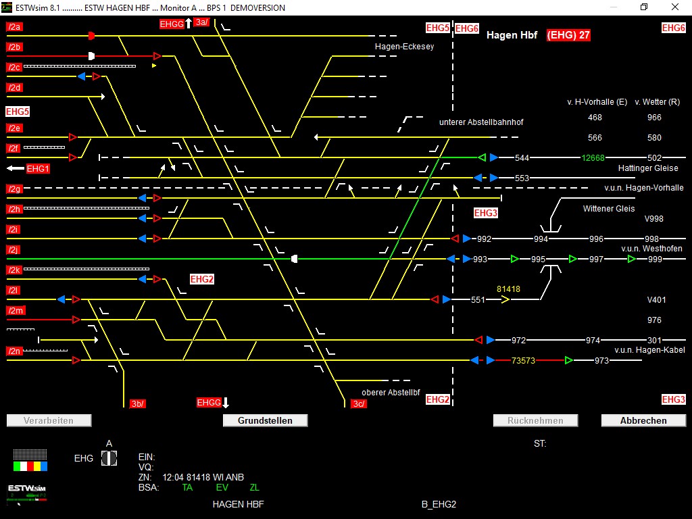
Task: Click the EHG2 label in track field
Action: click(201, 279)
